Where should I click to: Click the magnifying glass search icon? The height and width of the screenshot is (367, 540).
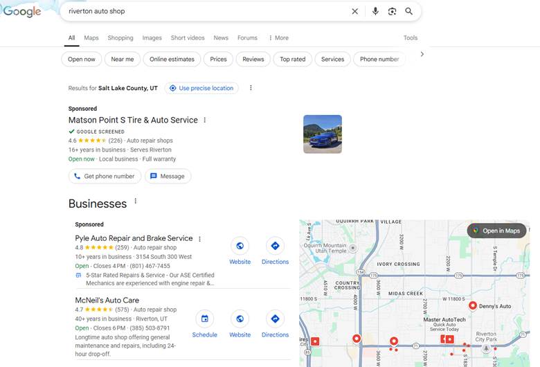(408, 11)
